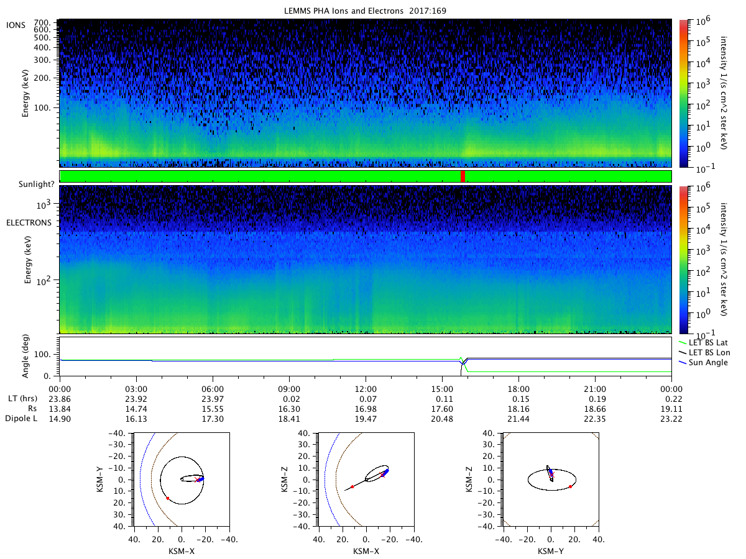Click the IONS panel label
The image size is (746, 559).
click(15, 24)
